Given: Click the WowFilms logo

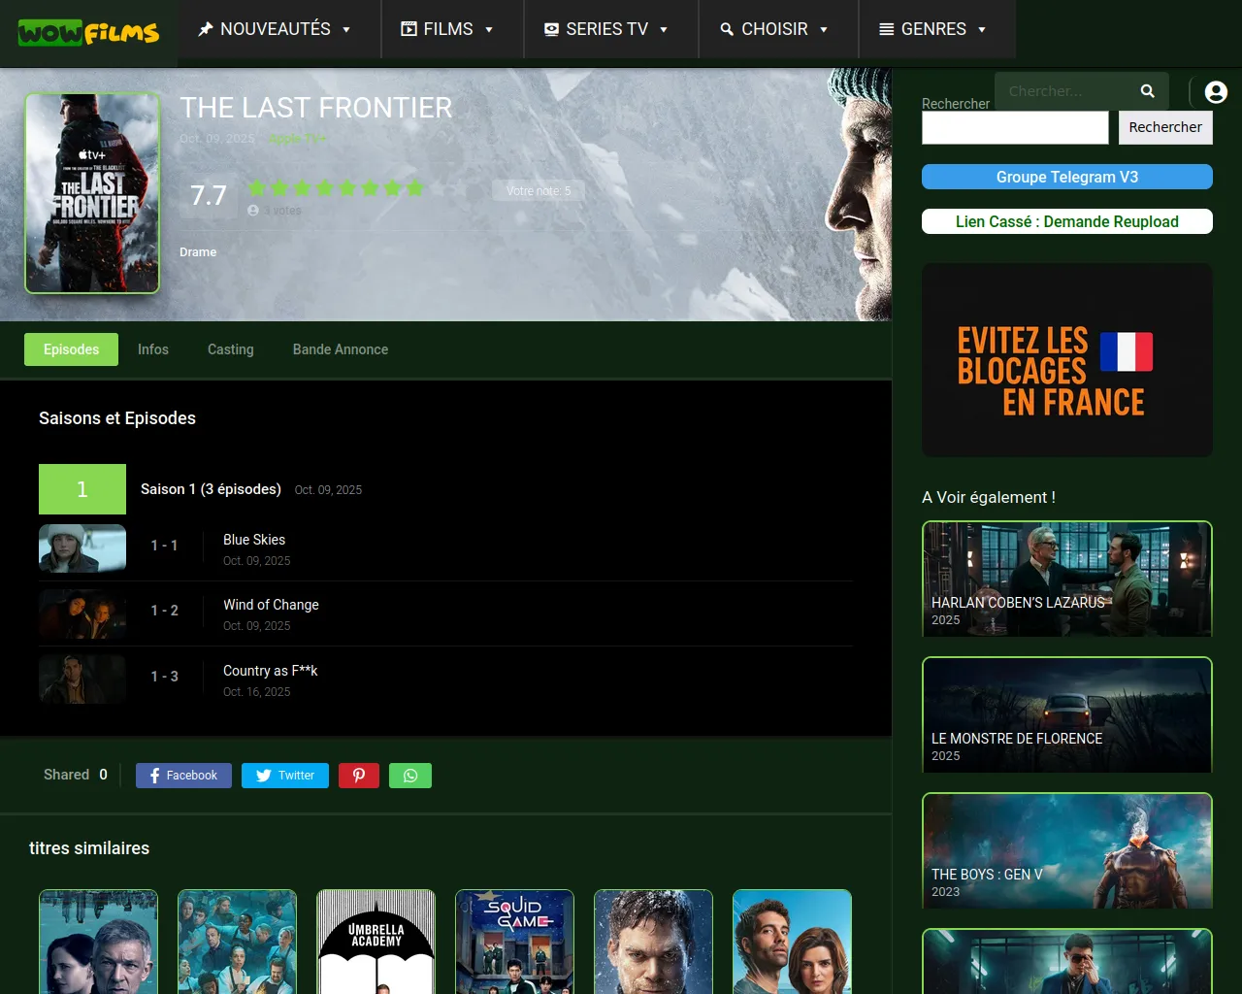Looking at the screenshot, I should [88, 33].
